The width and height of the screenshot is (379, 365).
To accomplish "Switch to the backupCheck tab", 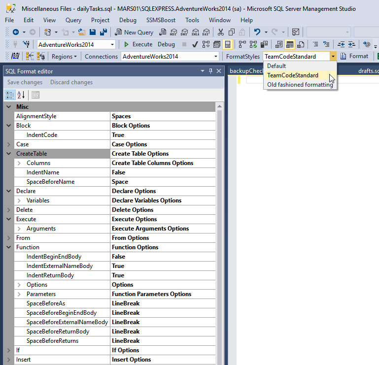I will point(246,71).
